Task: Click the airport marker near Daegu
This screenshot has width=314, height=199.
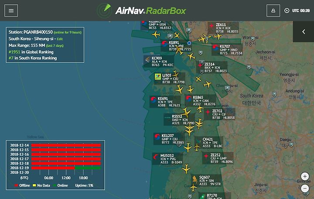Action: [x=291, y=144]
